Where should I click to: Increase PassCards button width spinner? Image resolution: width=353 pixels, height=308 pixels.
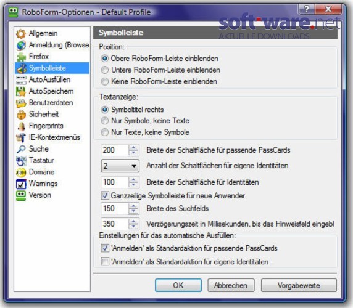click(133, 148)
